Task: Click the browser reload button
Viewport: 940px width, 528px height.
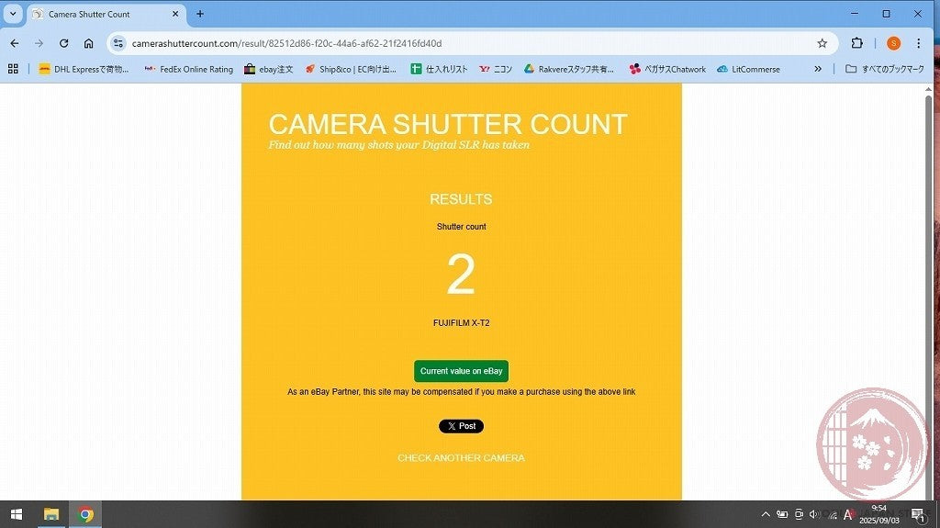Action: coord(63,43)
